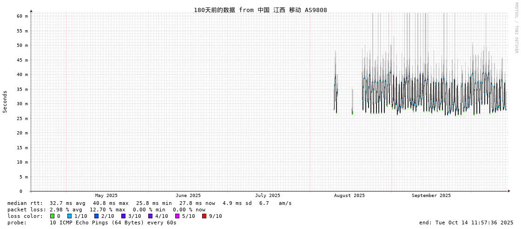Select the violet 4/10 loss swatch

click(x=150, y=216)
